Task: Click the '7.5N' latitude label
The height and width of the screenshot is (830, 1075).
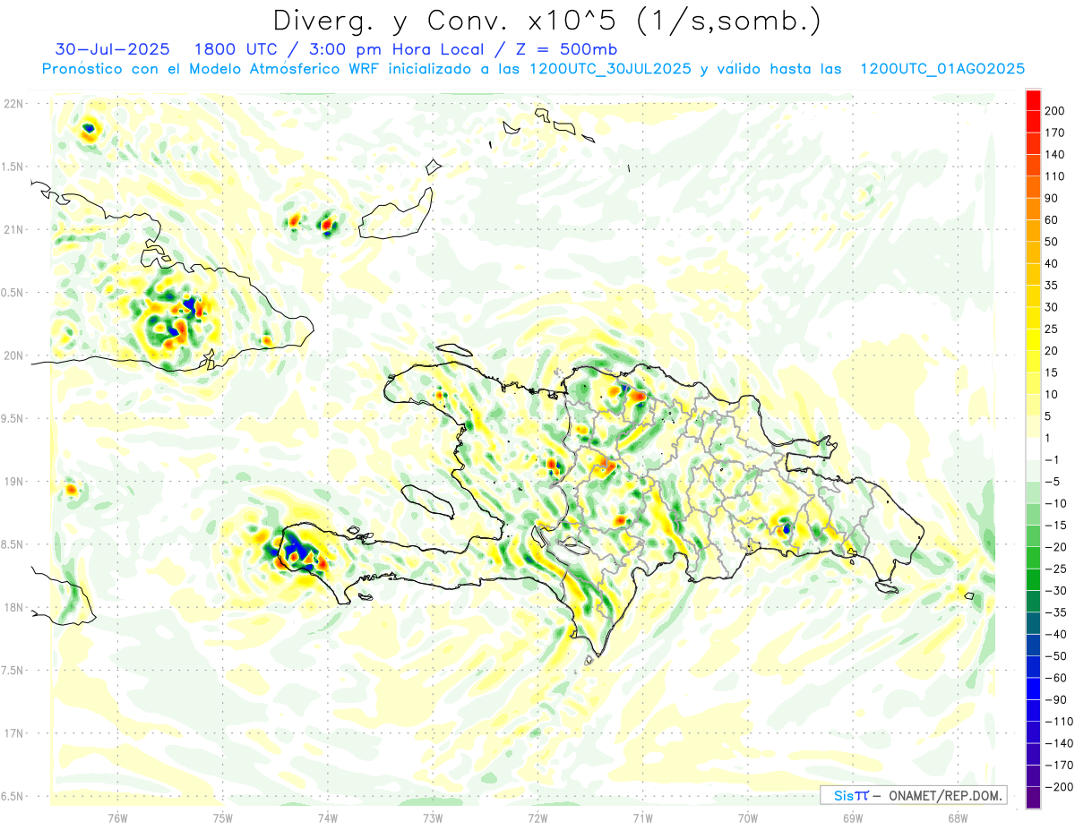Action: [x=13, y=671]
